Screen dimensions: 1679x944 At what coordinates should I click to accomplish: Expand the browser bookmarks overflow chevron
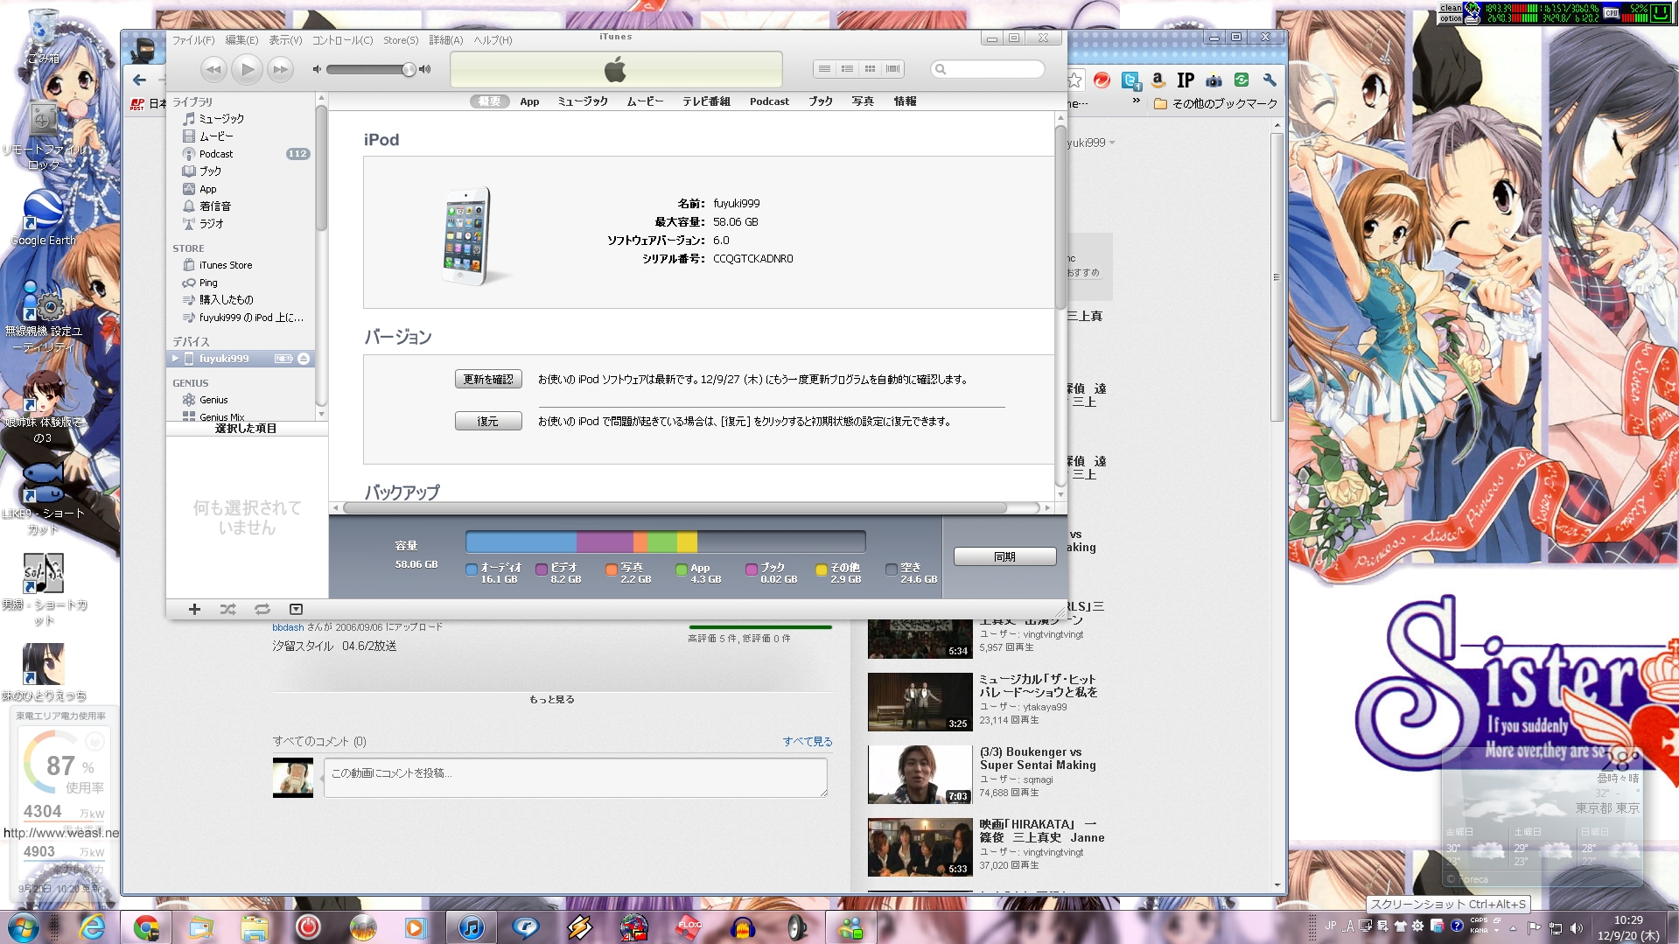click(x=1136, y=101)
